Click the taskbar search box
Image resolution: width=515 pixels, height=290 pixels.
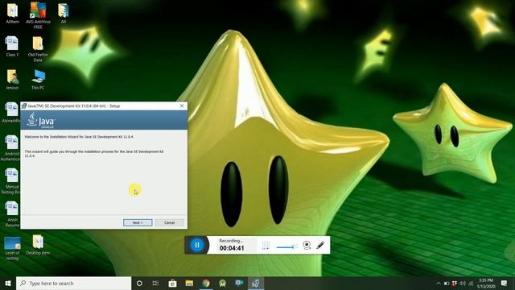coord(73,283)
